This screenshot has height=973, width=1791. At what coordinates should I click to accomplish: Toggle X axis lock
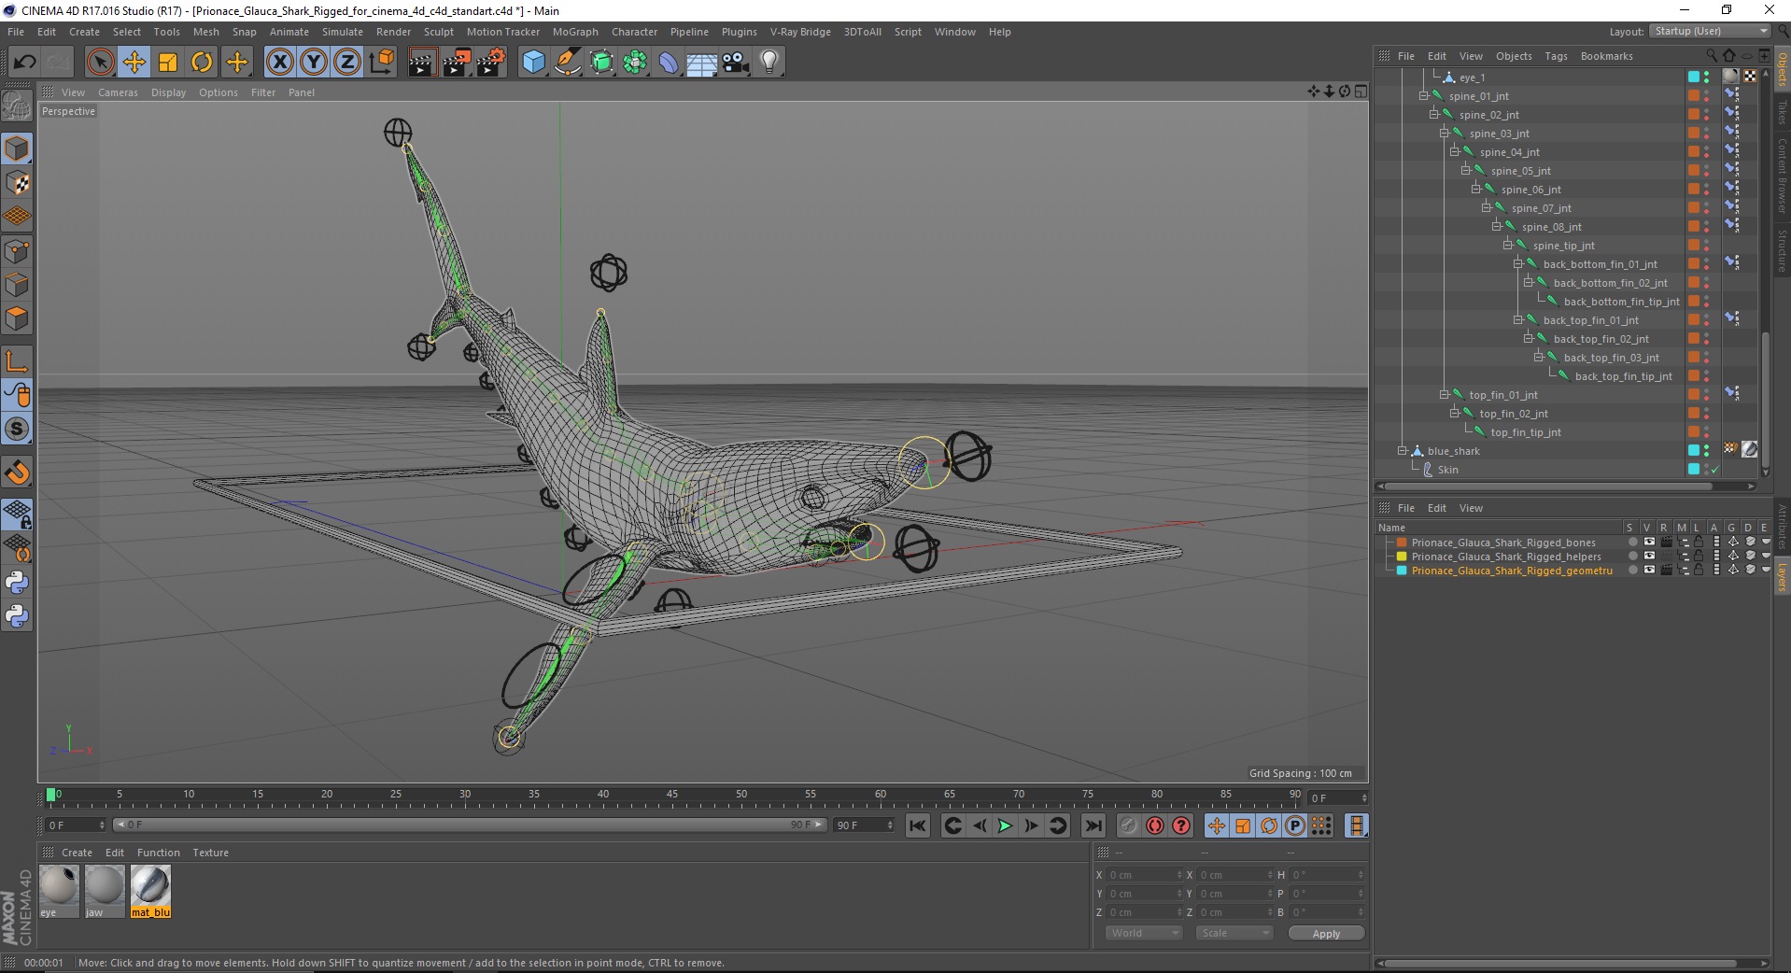coord(279,63)
